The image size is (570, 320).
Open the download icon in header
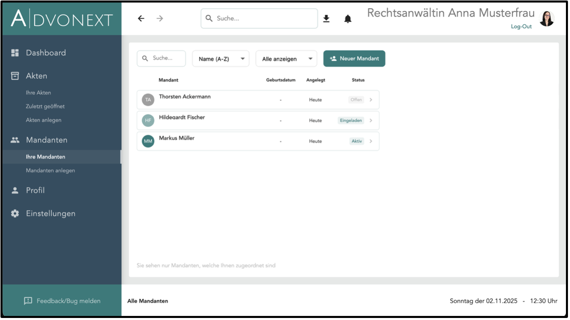[x=326, y=19]
